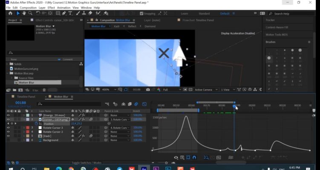Open parent dropdown showing 3. Rotate Curs
This screenshot has height=170, width=320.
pyautogui.click(x=120, y=119)
